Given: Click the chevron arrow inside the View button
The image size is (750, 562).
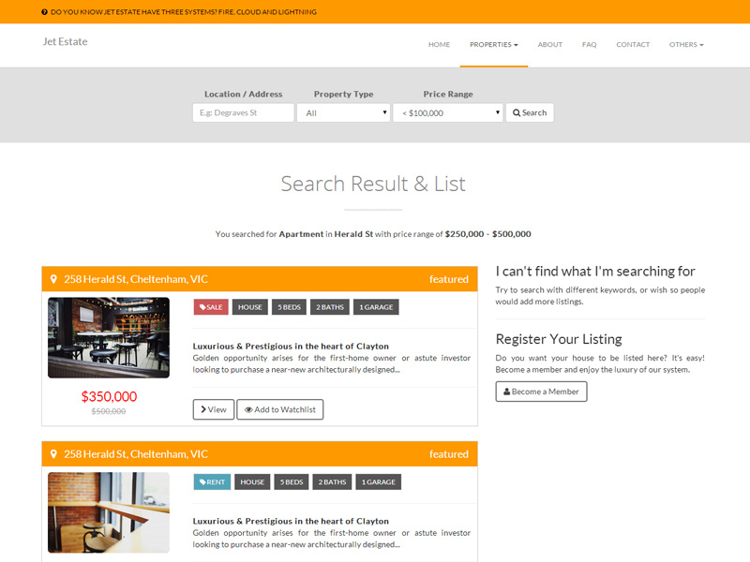Looking at the screenshot, I should coord(202,409).
